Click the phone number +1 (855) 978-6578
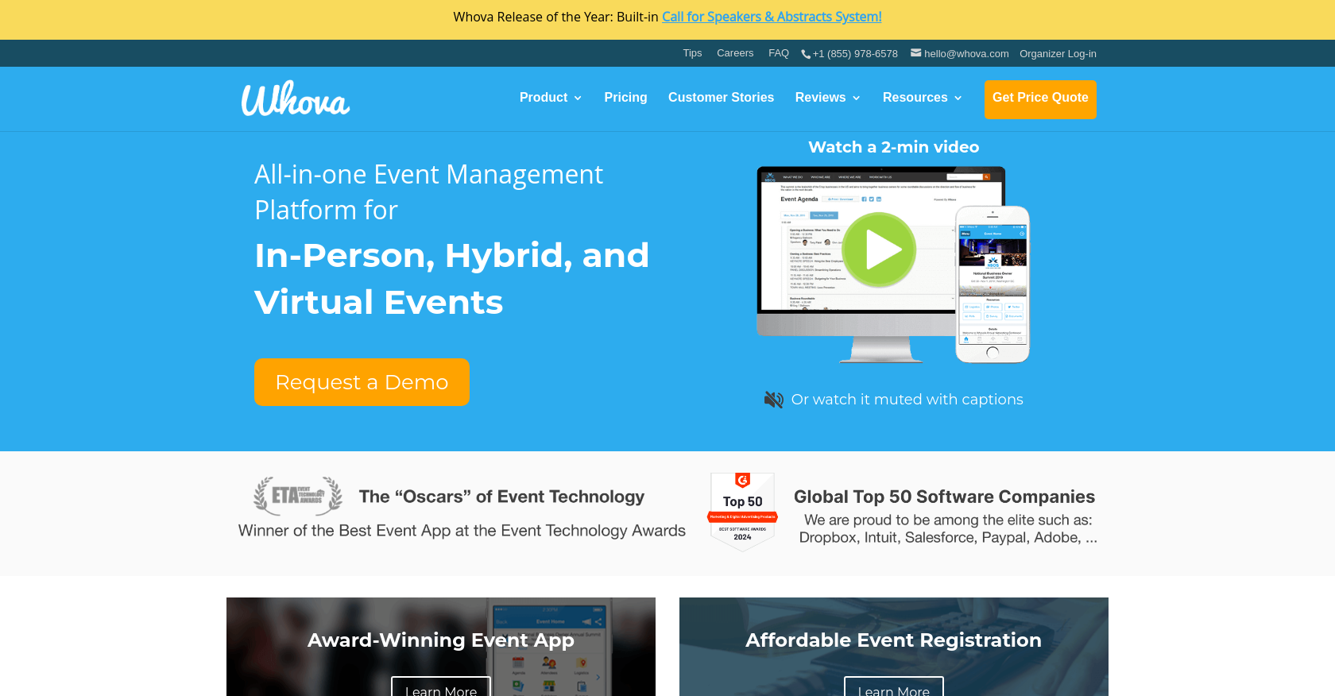The image size is (1335, 696). [x=855, y=54]
